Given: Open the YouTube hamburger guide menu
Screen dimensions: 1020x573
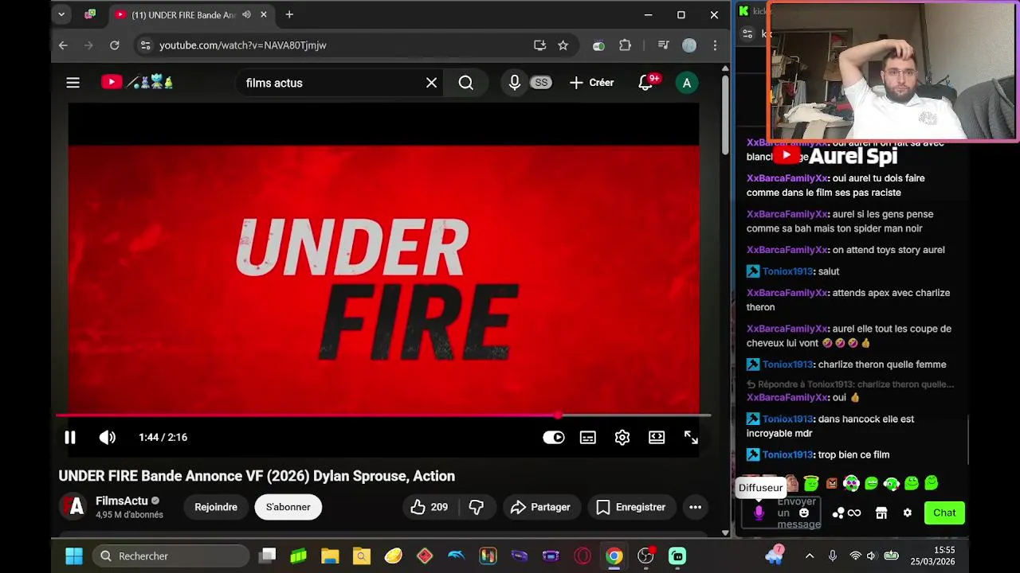Looking at the screenshot, I should (73, 83).
